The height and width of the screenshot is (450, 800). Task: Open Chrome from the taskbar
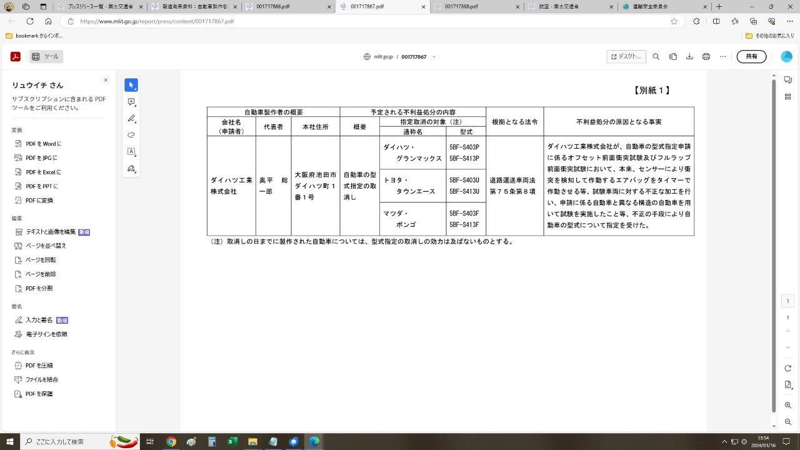click(171, 442)
